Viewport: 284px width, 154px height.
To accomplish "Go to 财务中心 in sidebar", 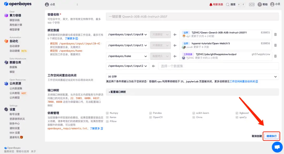I will pos(14,124).
